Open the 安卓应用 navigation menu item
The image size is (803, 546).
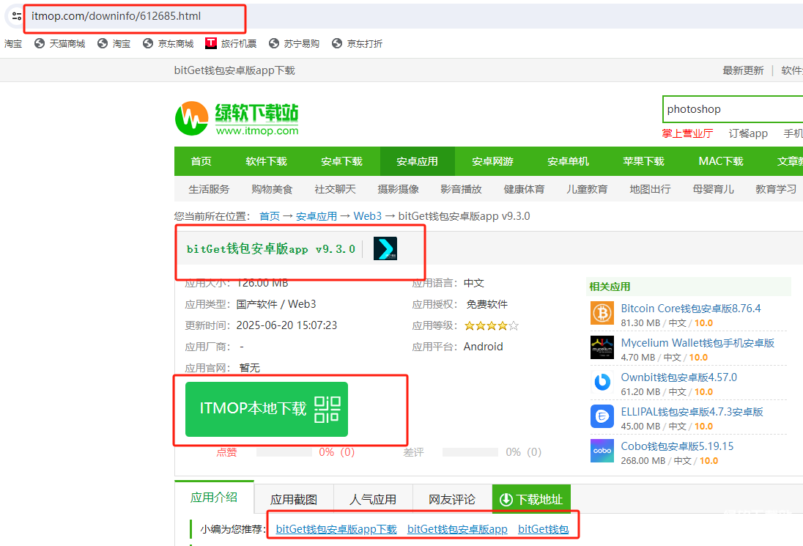tap(417, 161)
